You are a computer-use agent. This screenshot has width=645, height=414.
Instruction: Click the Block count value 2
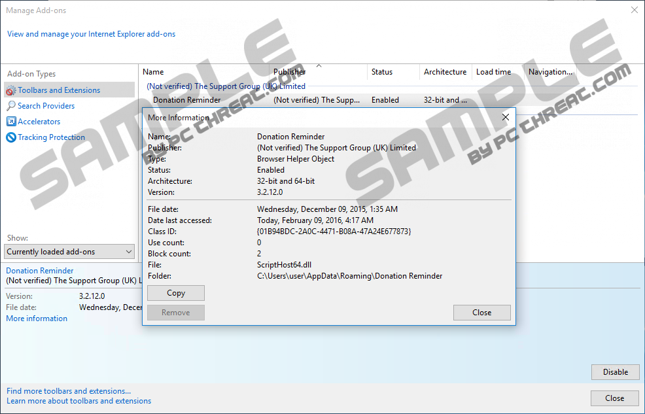pyautogui.click(x=259, y=254)
